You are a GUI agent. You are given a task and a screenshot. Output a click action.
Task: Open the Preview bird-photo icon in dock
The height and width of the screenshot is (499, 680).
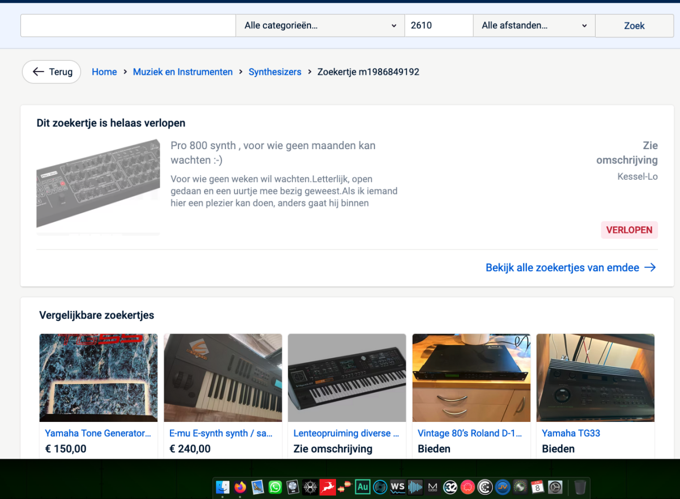pyautogui.click(x=258, y=487)
